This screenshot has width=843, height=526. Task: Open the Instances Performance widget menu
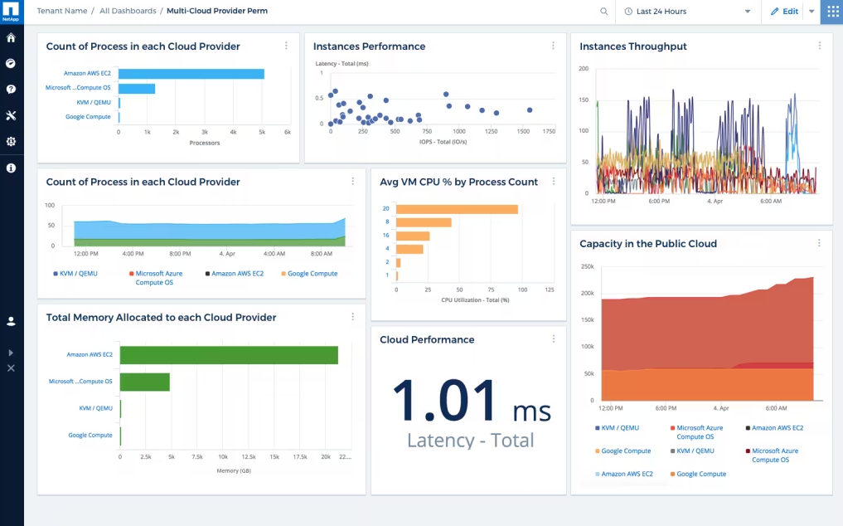[x=553, y=46]
